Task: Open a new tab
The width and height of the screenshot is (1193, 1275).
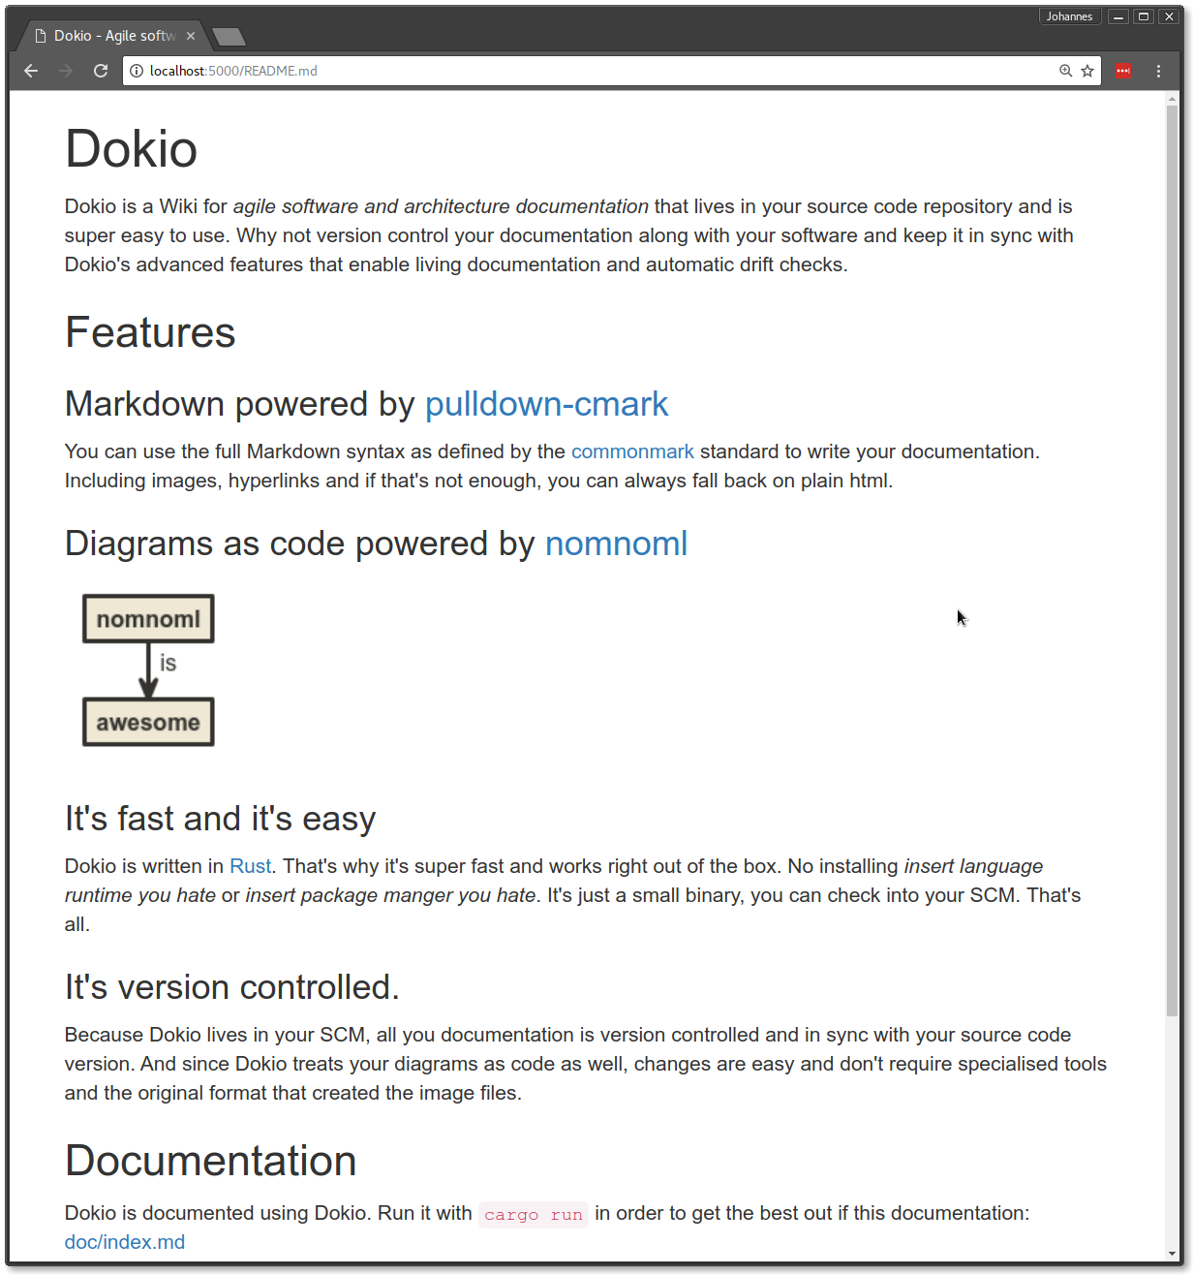Action: 229,37
